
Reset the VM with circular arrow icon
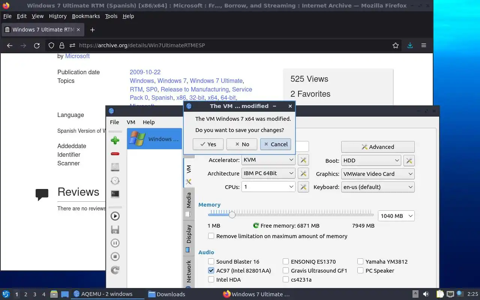pyautogui.click(x=115, y=270)
